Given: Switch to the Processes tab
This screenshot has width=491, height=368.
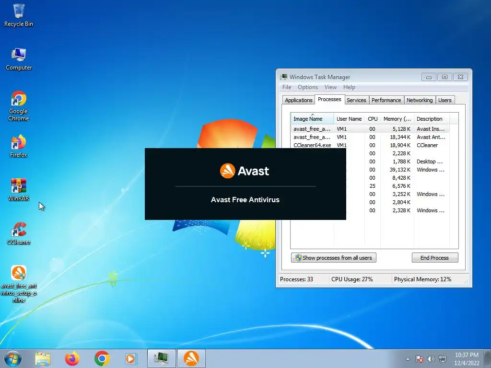Looking at the screenshot, I should [329, 100].
